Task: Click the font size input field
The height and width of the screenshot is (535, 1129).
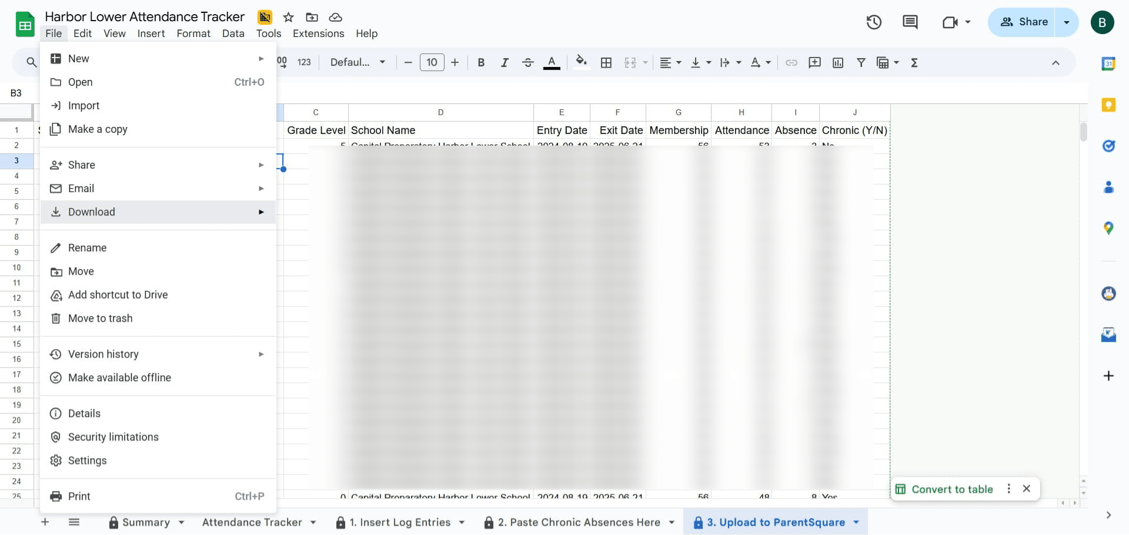Action: point(432,62)
